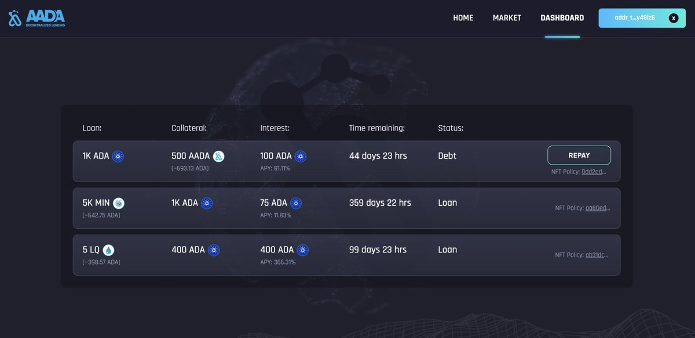Click the ADA icon beside 400 ADA collateral
Screen dimensions: 695x338
pyautogui.click(x=214, y=250)
